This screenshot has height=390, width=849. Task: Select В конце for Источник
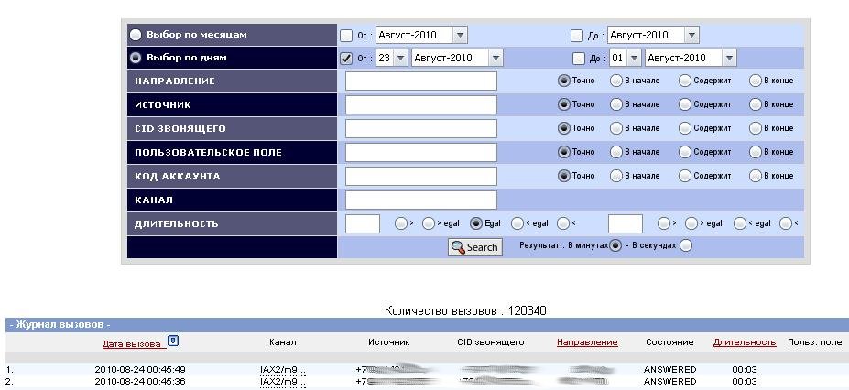point(756,104)
